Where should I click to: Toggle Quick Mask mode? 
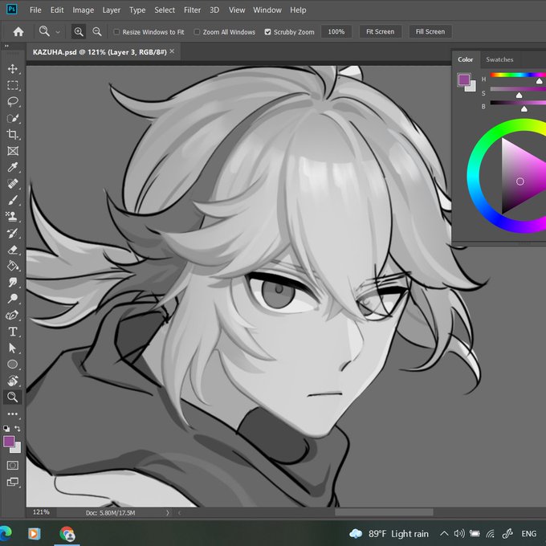click(x=13, y=466)
